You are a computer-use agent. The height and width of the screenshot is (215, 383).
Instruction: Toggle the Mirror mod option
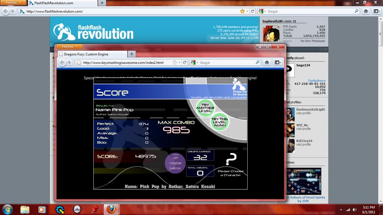point(175,168)
